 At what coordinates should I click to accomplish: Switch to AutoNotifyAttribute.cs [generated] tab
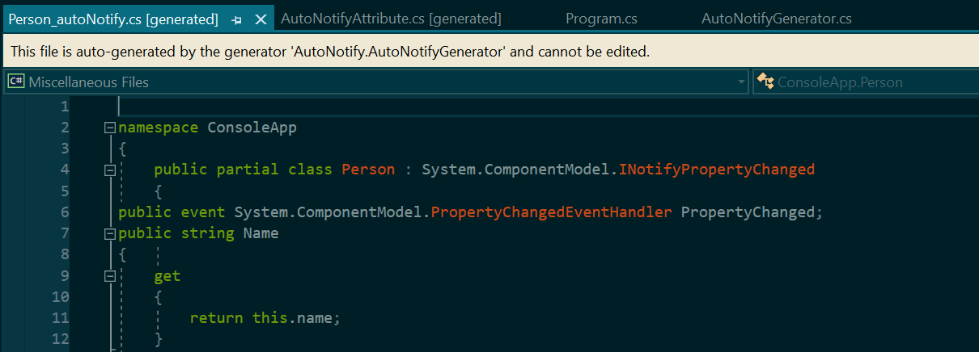click(x=391, y=19)
